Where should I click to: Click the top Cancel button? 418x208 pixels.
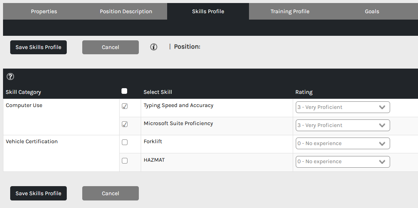coord(111,47)
